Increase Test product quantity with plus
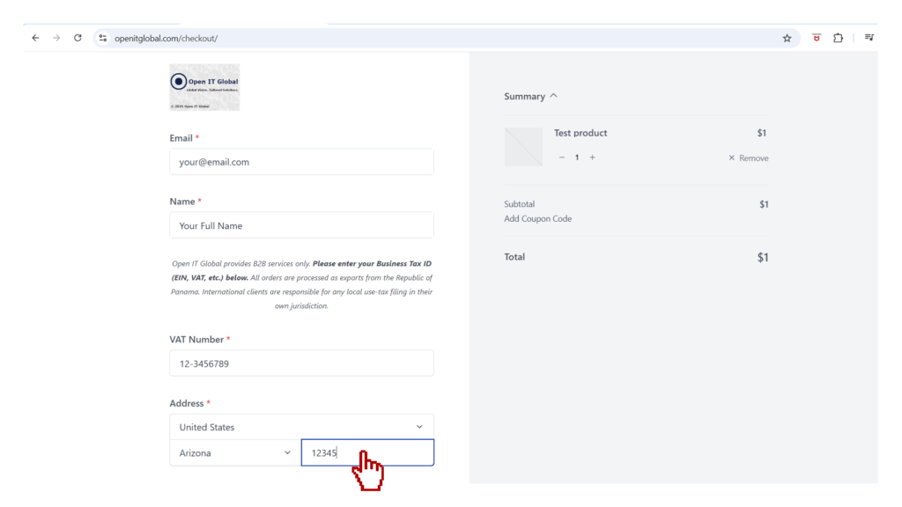Image resolution: width=902 pixels, height=507 pixels. click(592, 158)
